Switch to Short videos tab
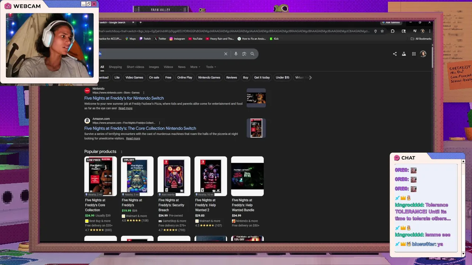The height and width of the screenshot is (265, 472). [x=135, y=67]
